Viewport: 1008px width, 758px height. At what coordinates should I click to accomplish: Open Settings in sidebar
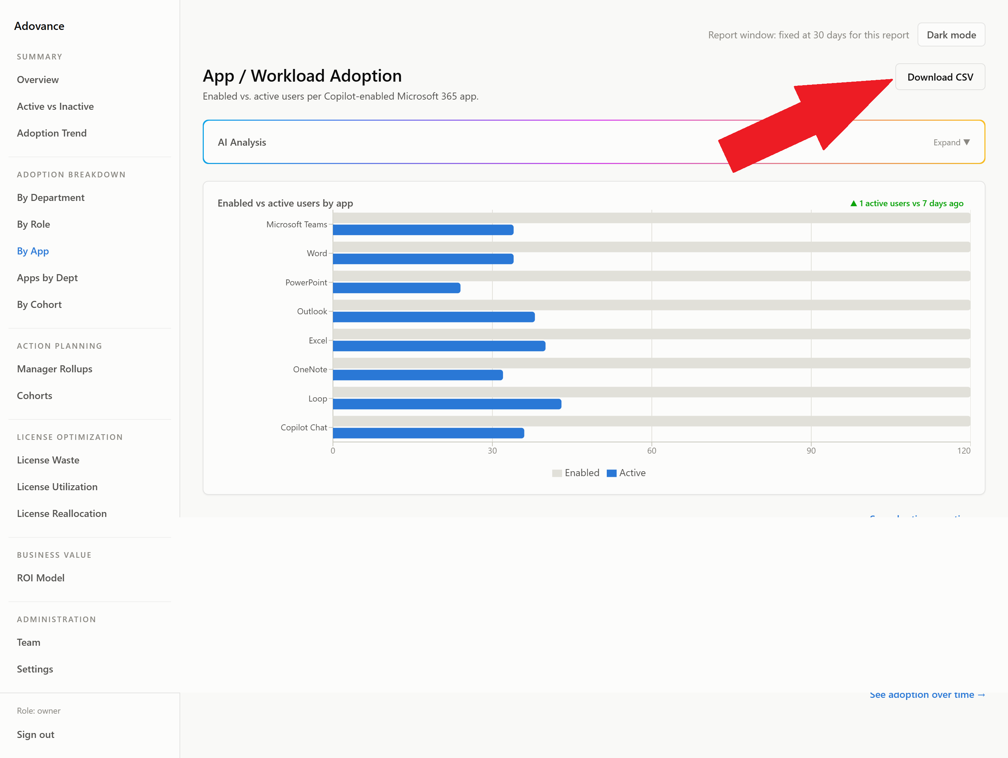tap(35, 669)
